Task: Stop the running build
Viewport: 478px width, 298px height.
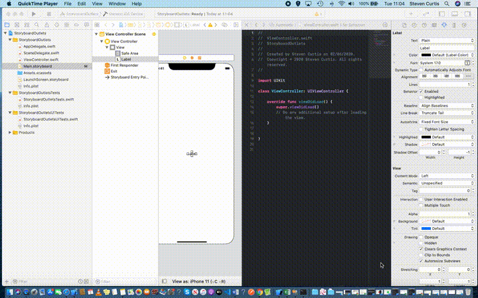Action: click(48, 14)
